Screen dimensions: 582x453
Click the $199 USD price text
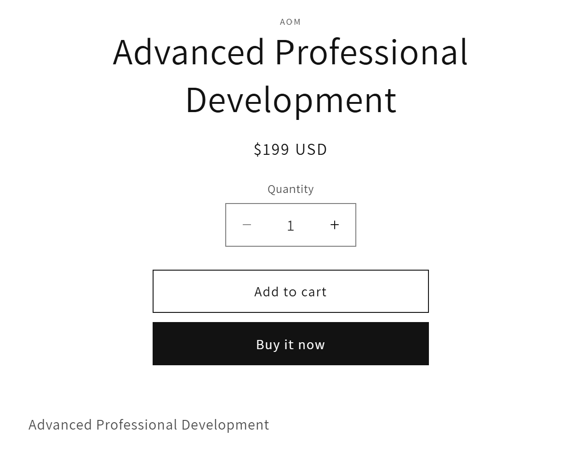coord(291,149)
